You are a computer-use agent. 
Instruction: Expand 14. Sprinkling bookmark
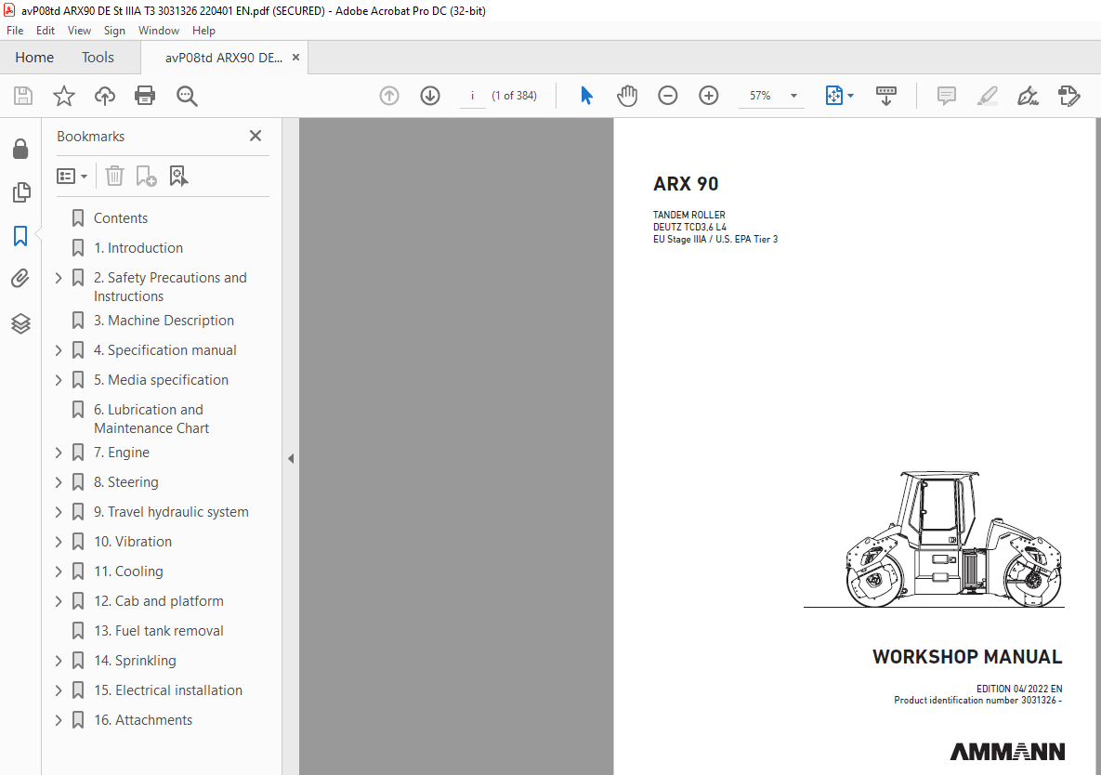pos(59,661)
